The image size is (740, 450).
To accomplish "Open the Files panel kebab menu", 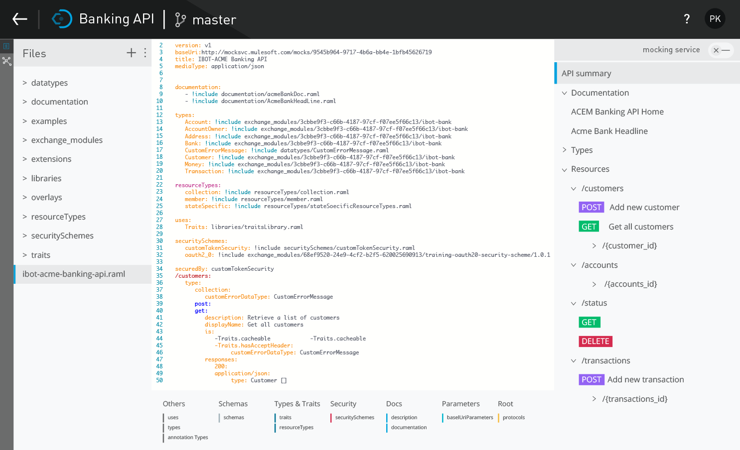I will pyautogui.click(x=145, y=53).
